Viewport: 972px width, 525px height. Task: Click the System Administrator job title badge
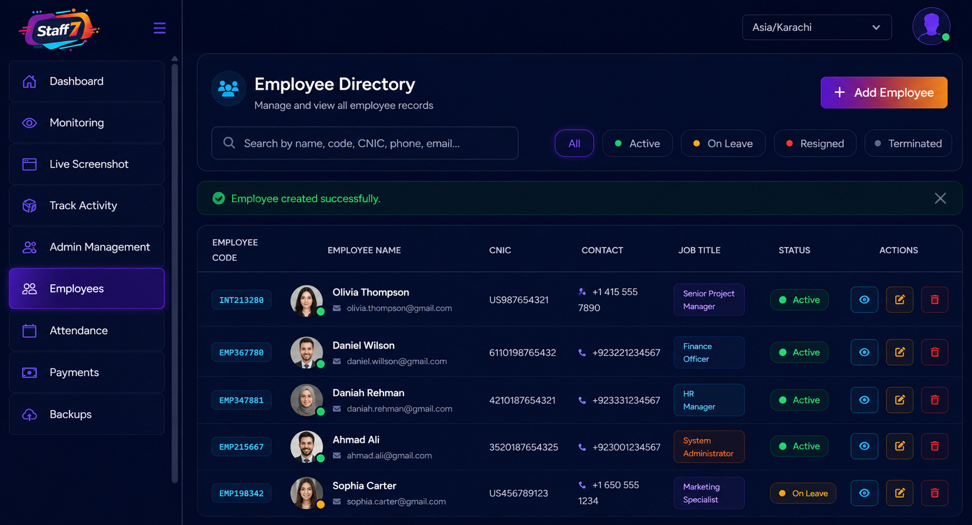click(709, 447)
